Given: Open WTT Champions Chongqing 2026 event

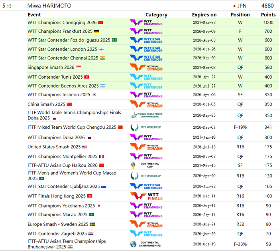Looking at the screenshot, I should pyautogui.click(x=62, y=22).
